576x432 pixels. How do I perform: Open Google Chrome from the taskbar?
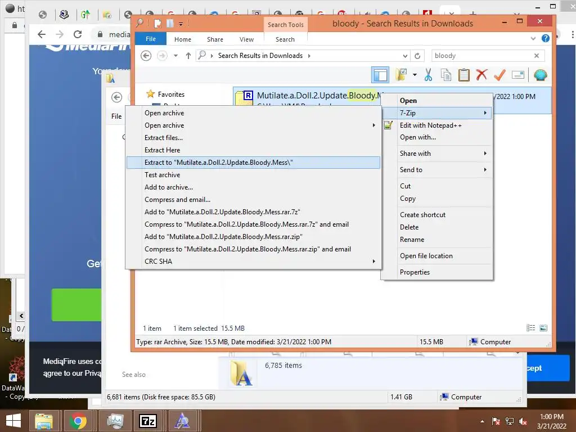point(78,421)
